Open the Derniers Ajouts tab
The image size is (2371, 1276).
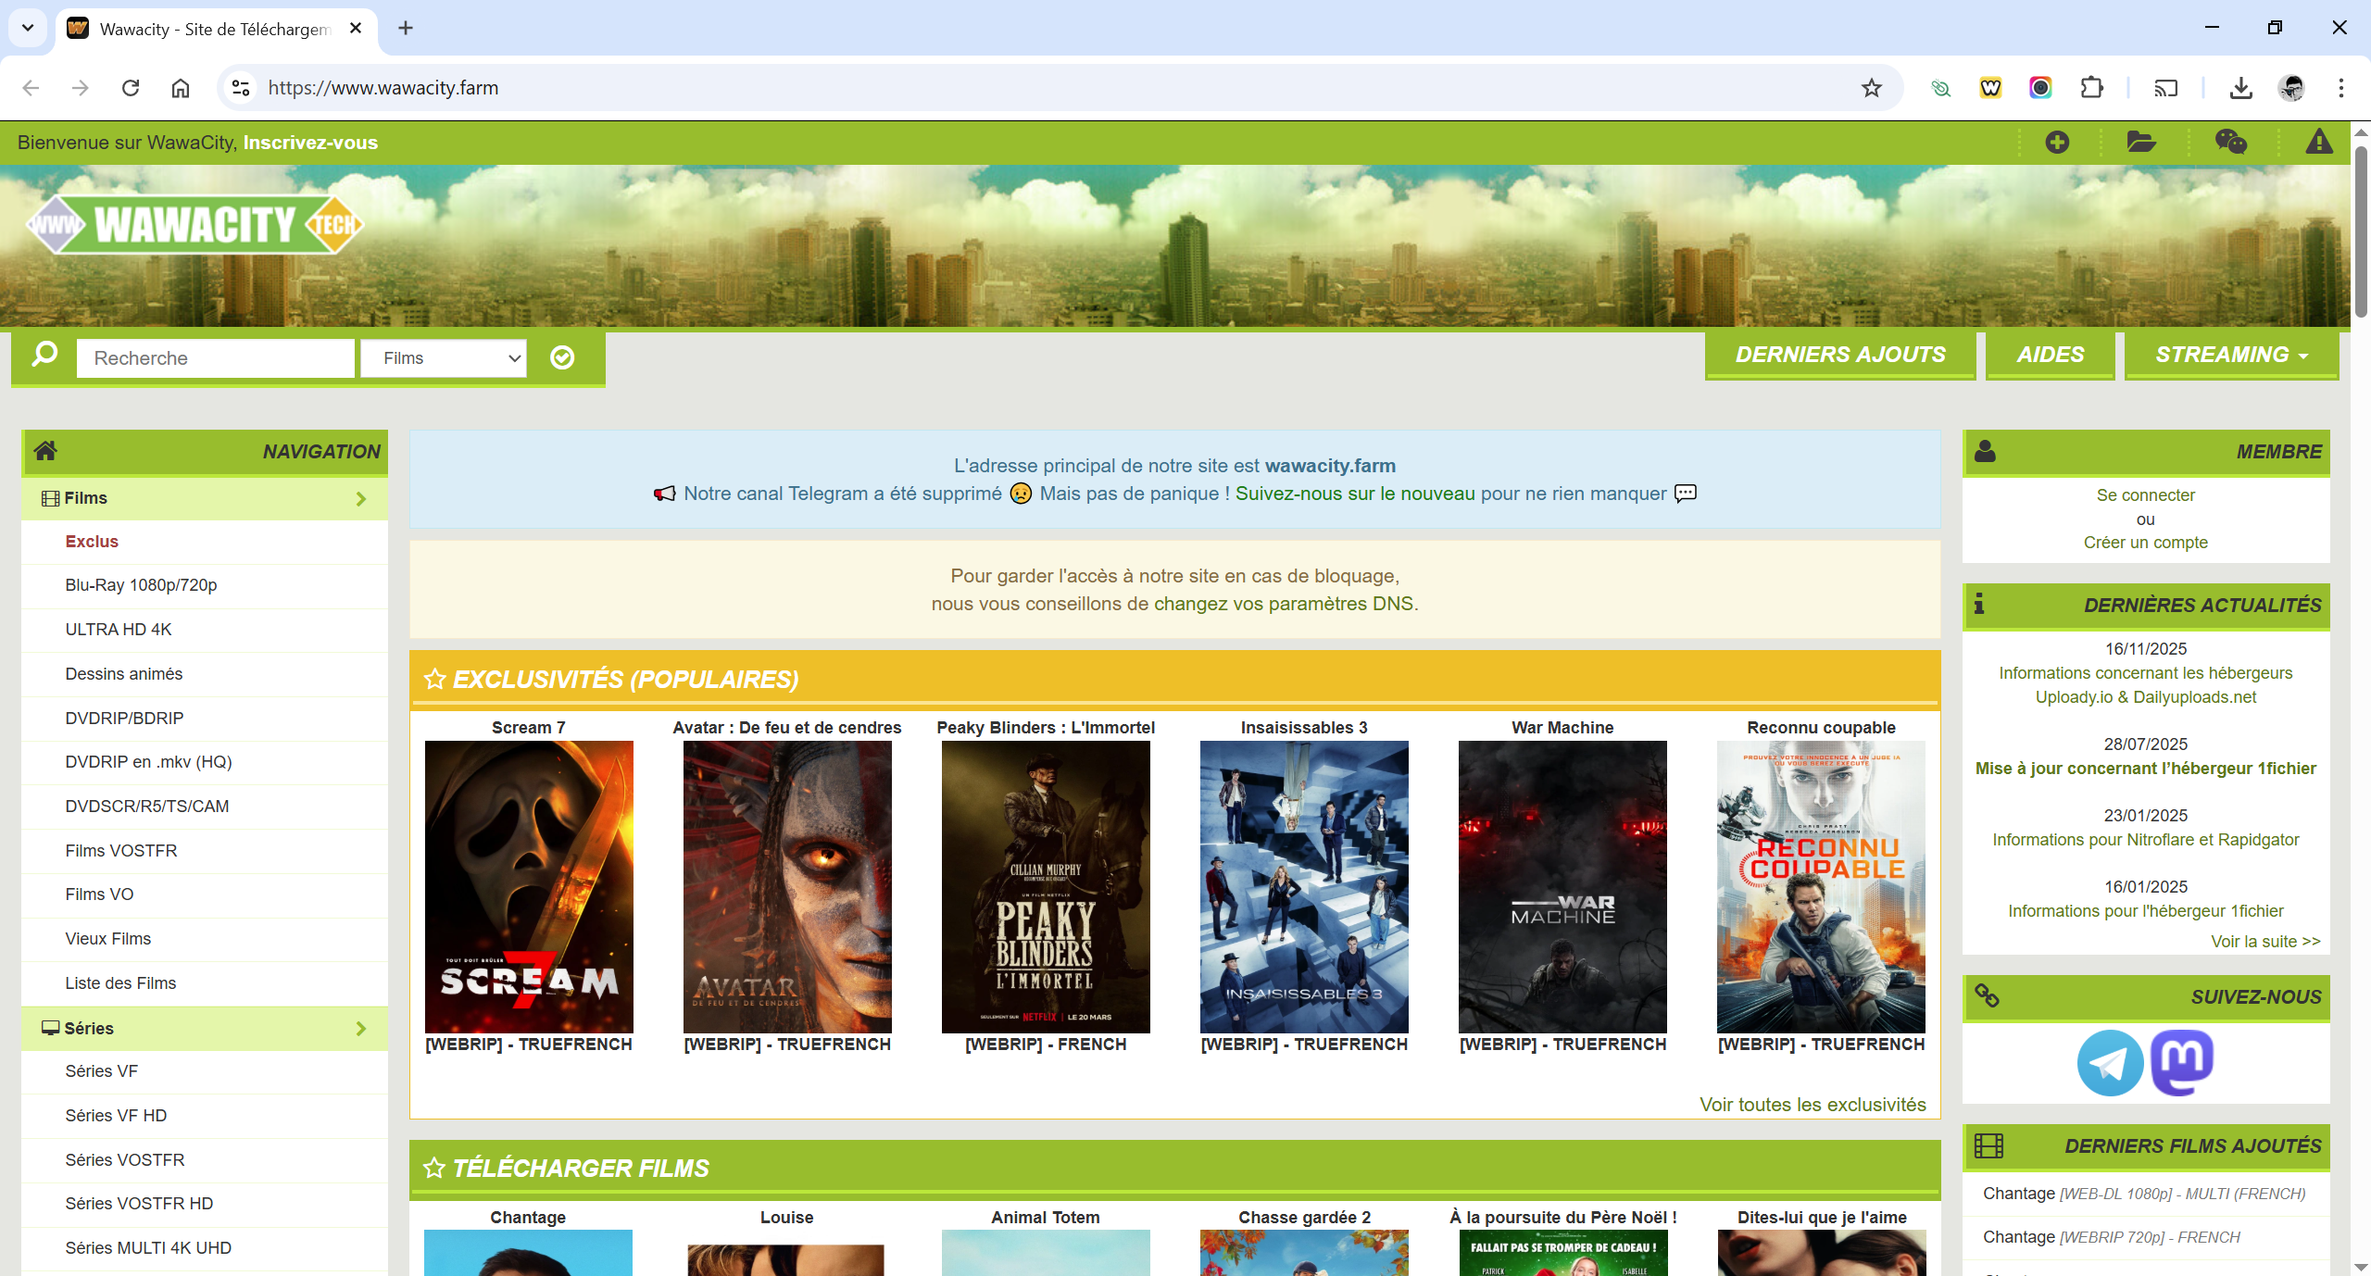(1839, 355)
